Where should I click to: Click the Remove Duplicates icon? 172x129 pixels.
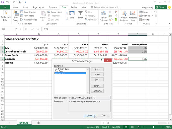pyautogui.click(x=110, y=16)
